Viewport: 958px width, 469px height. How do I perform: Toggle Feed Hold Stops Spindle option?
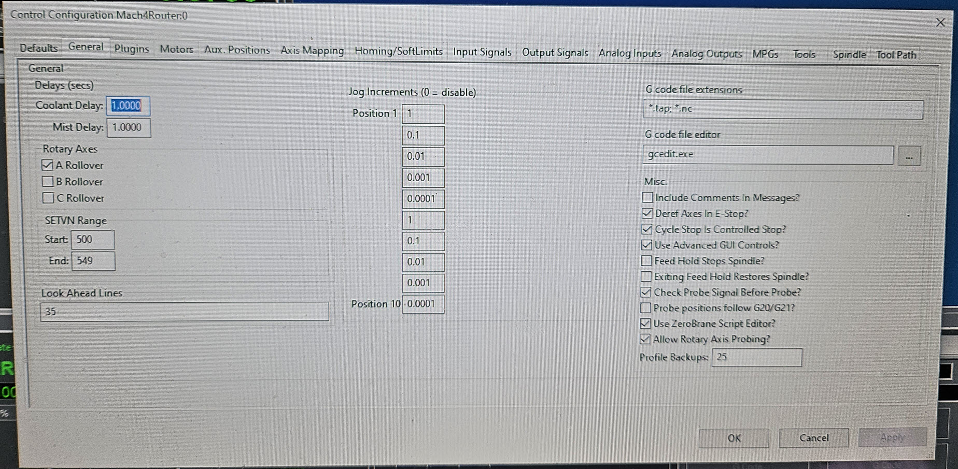646,260
